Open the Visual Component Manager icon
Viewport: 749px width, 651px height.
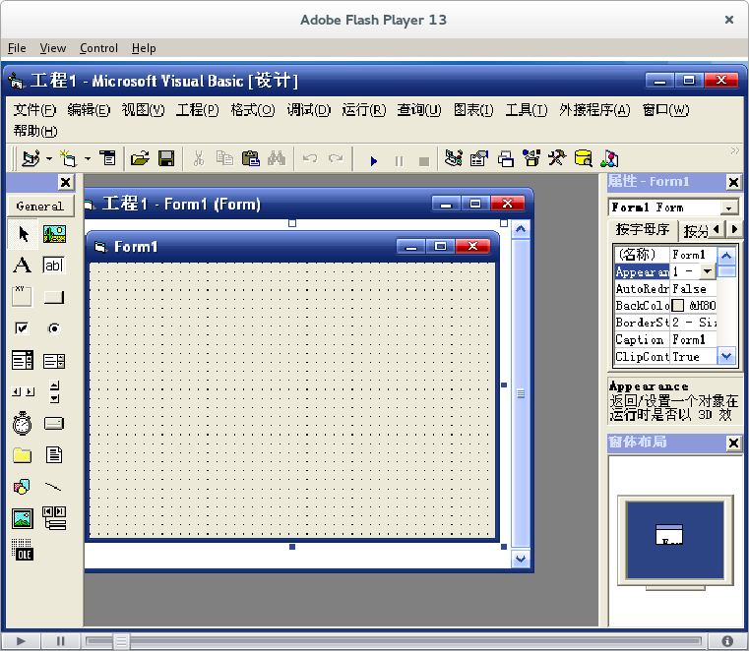tap(609, 158)
